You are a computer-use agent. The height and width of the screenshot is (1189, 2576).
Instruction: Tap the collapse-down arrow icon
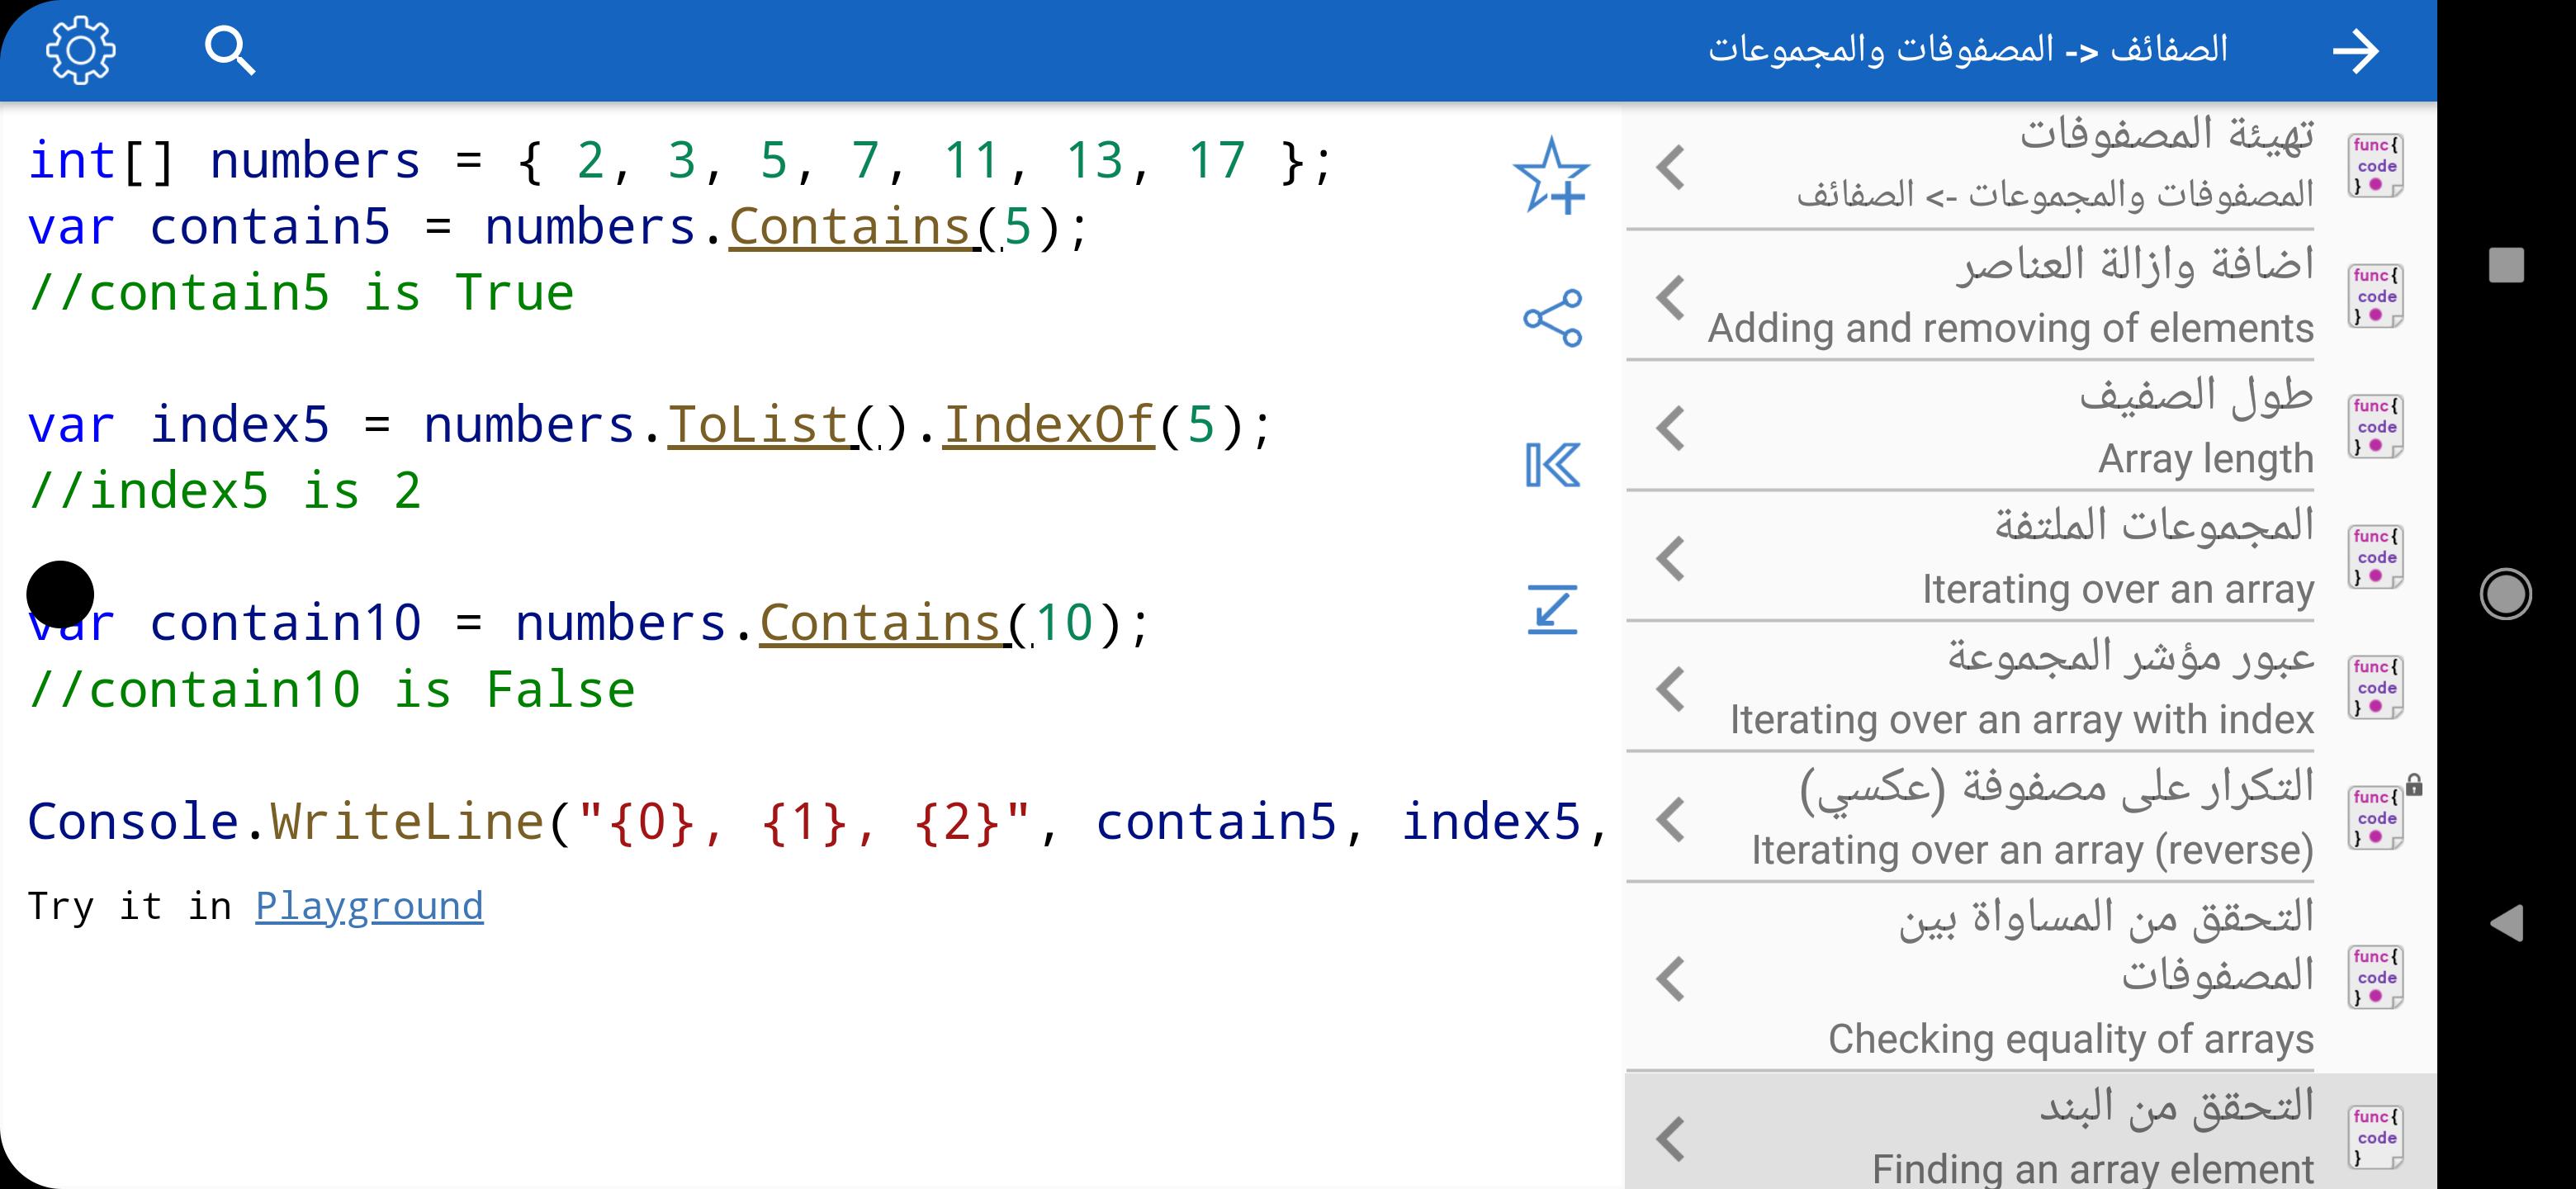1552,610
